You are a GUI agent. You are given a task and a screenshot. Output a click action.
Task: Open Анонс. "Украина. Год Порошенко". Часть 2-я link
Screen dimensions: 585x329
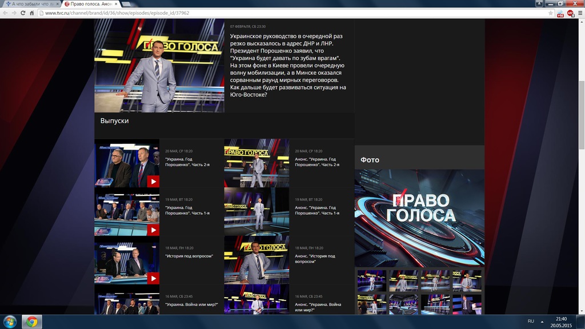pyautogui.click(x=317, y=162)
